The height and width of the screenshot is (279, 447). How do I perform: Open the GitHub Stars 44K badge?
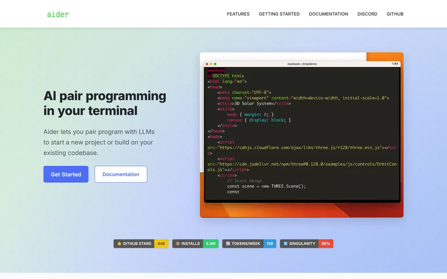point(141,244)
